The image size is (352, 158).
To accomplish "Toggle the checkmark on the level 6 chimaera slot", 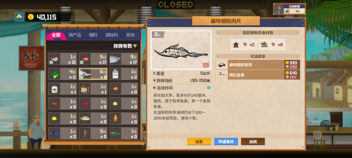I will (82, 77).
